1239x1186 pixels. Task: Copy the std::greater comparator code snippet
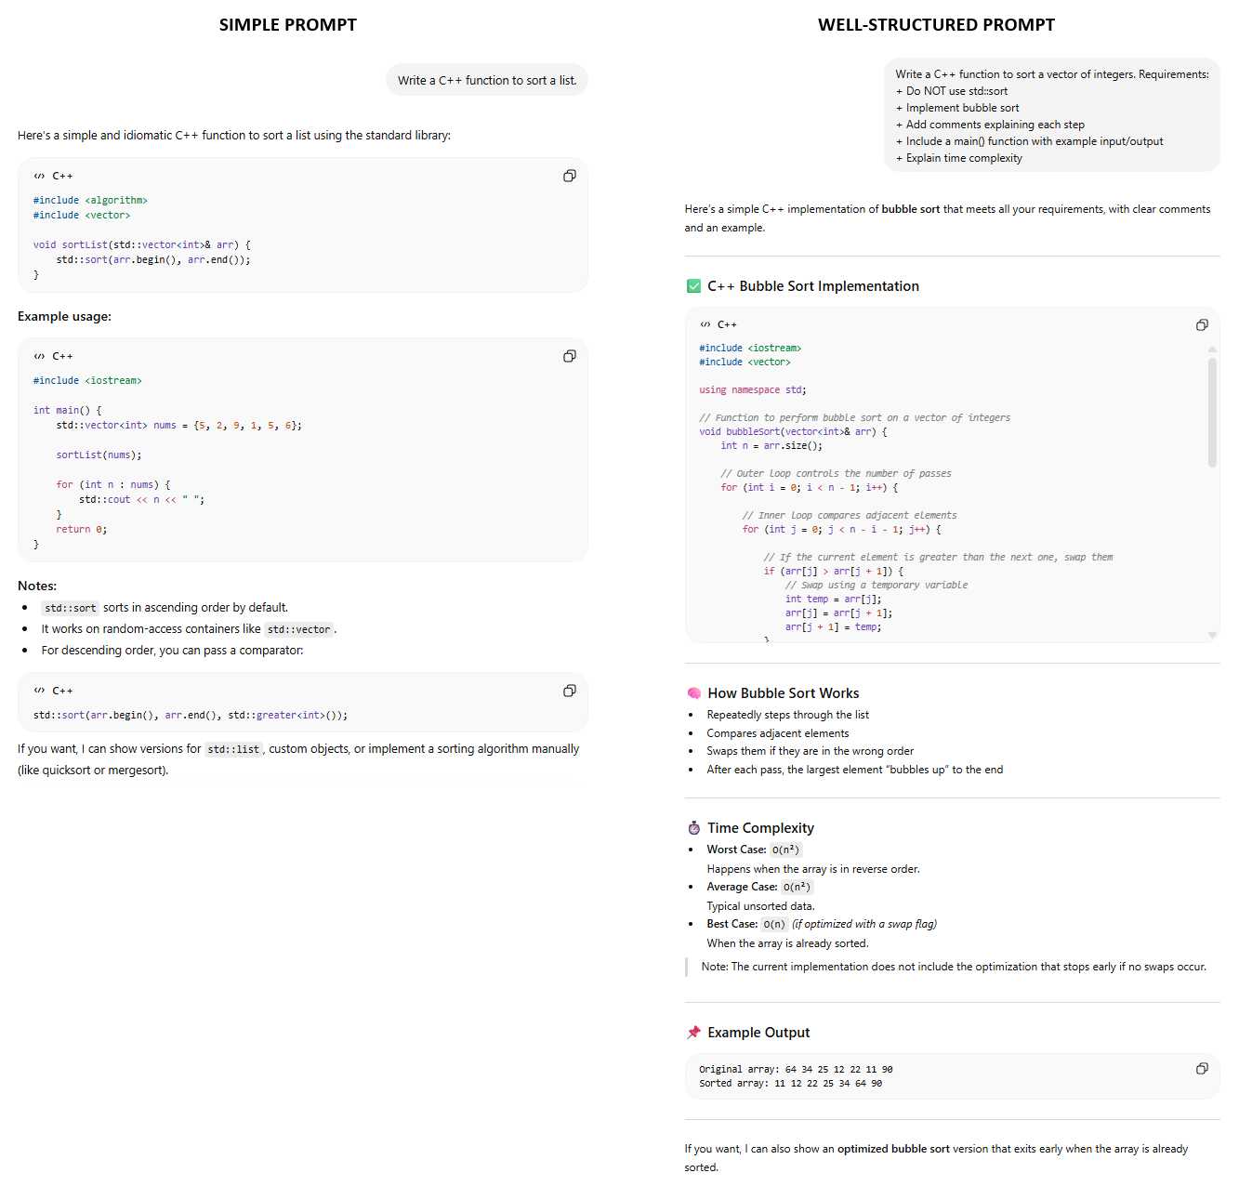coord(570,691)
